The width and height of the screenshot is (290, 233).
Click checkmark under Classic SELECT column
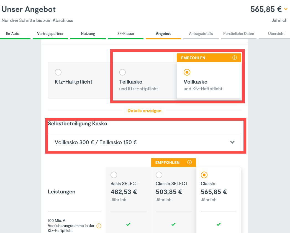coord(173,224)
